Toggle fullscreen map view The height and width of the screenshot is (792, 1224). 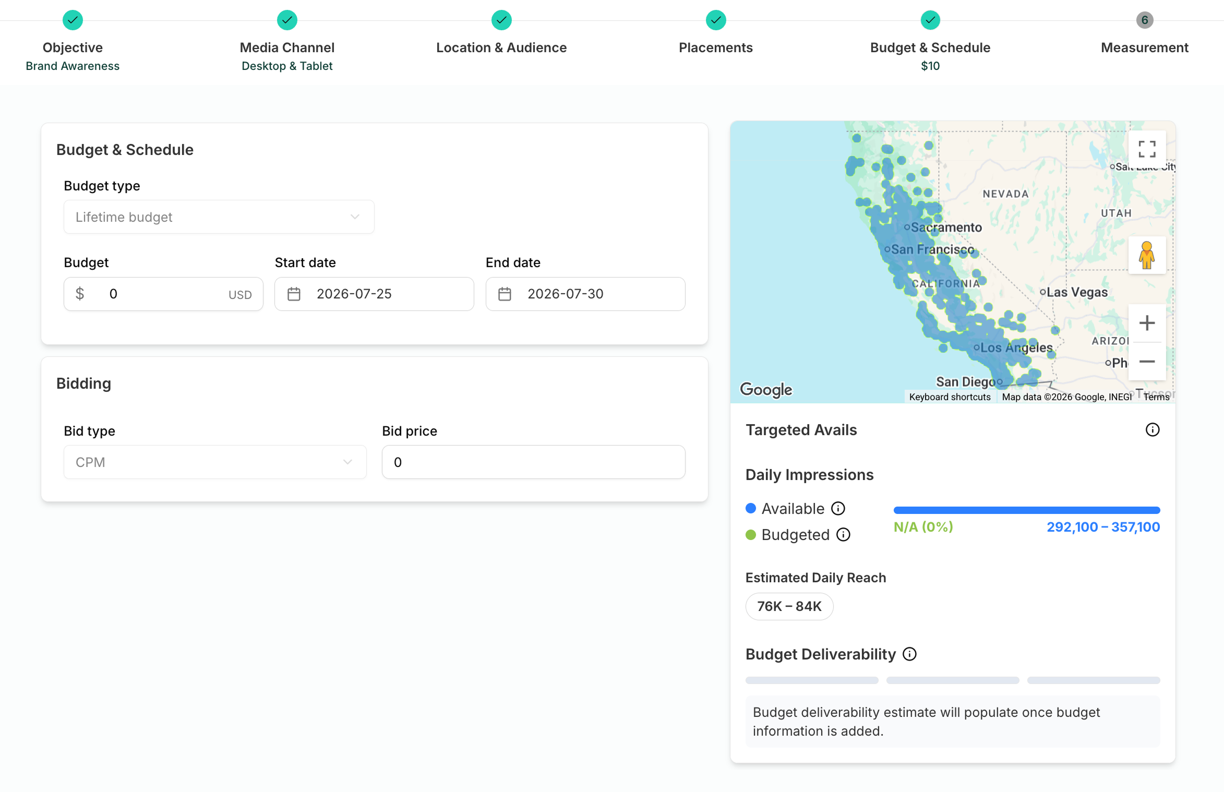tap(1147, 149)
